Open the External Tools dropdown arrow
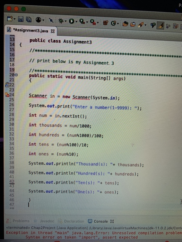Screen dimensions: 182x242 click(x=98, y=23)
